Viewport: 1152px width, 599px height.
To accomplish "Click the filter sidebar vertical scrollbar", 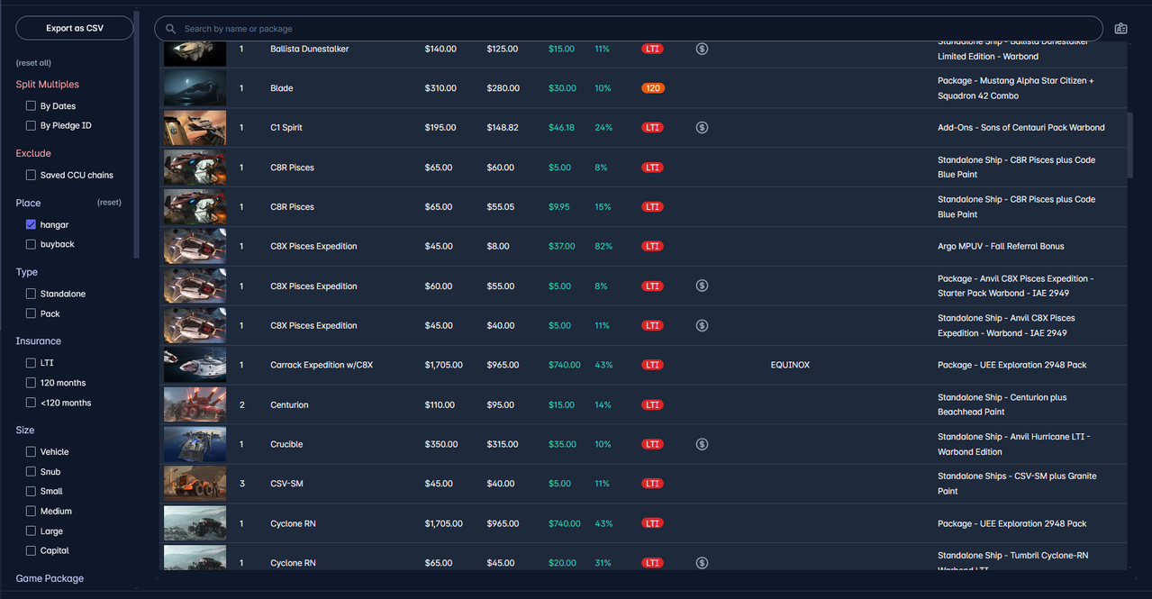I will click(x=136, y=135).
